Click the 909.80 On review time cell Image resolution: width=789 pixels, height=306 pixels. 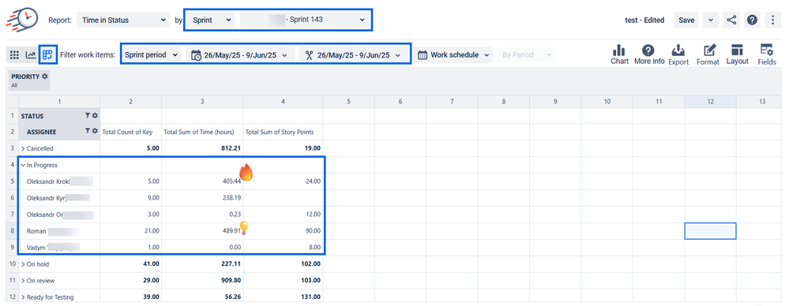coord(202,281)
